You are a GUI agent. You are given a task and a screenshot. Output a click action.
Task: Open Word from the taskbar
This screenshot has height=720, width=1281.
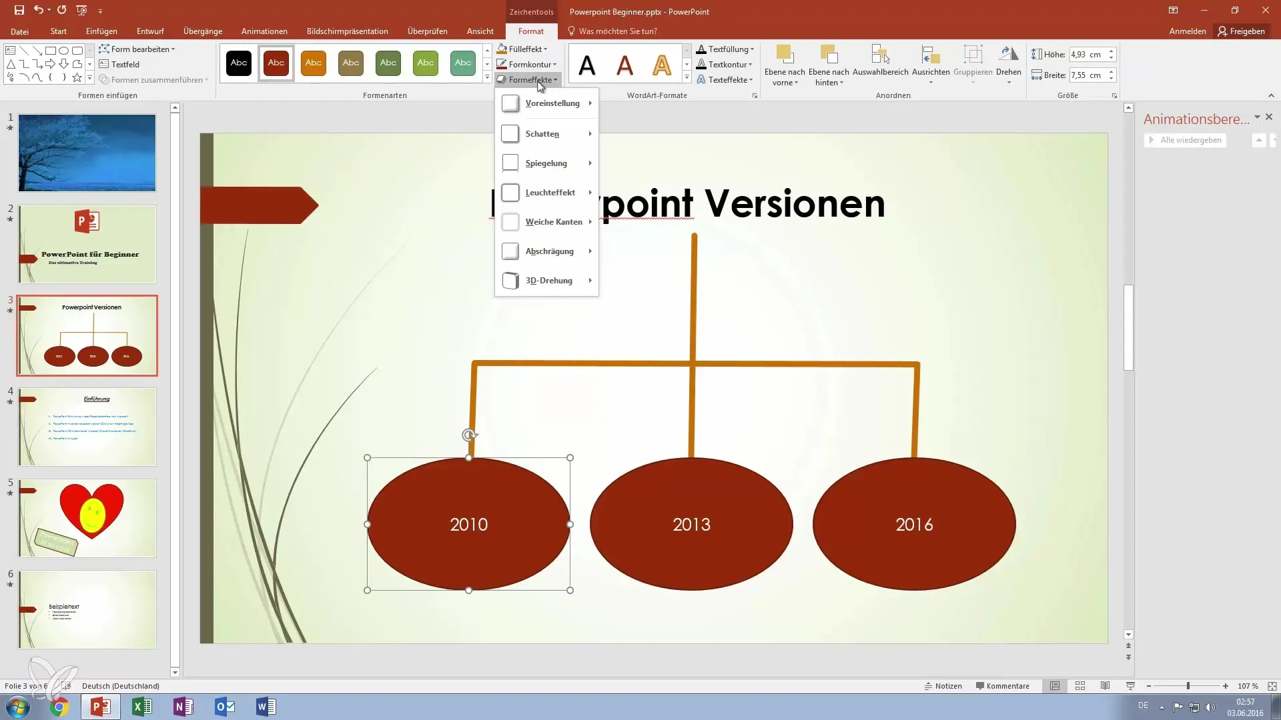tap(266, 707)
